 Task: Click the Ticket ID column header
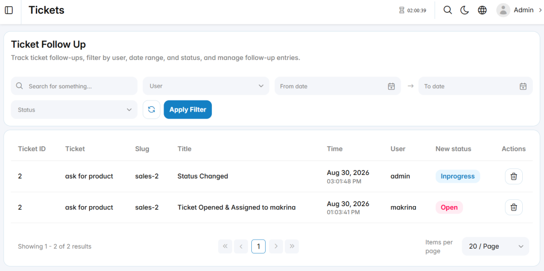[32, 149]
